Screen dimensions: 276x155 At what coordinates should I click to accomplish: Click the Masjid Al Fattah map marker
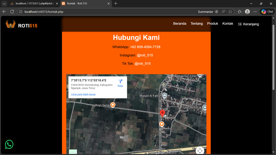(x=165, y=95)
